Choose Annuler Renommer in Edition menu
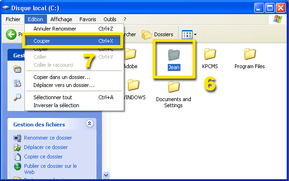Viewport: 289px width, 181px height. (x=74, y=29)
